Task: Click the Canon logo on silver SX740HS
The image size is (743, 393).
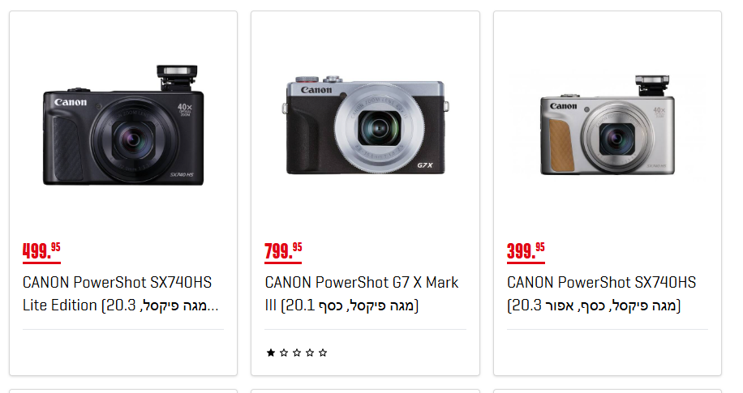Action: (x=564, y=106)
